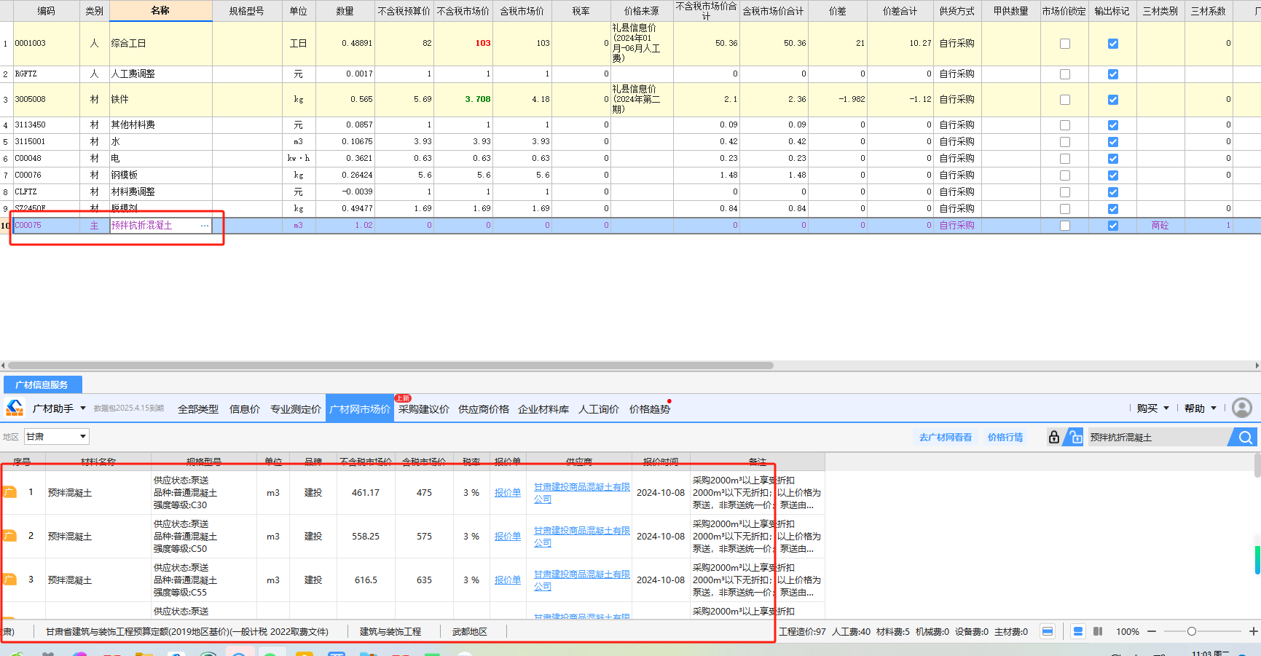Click the orange icon of quote row 3
The height and width of the screenshot is (656, 1261).
tap(9, 580)
